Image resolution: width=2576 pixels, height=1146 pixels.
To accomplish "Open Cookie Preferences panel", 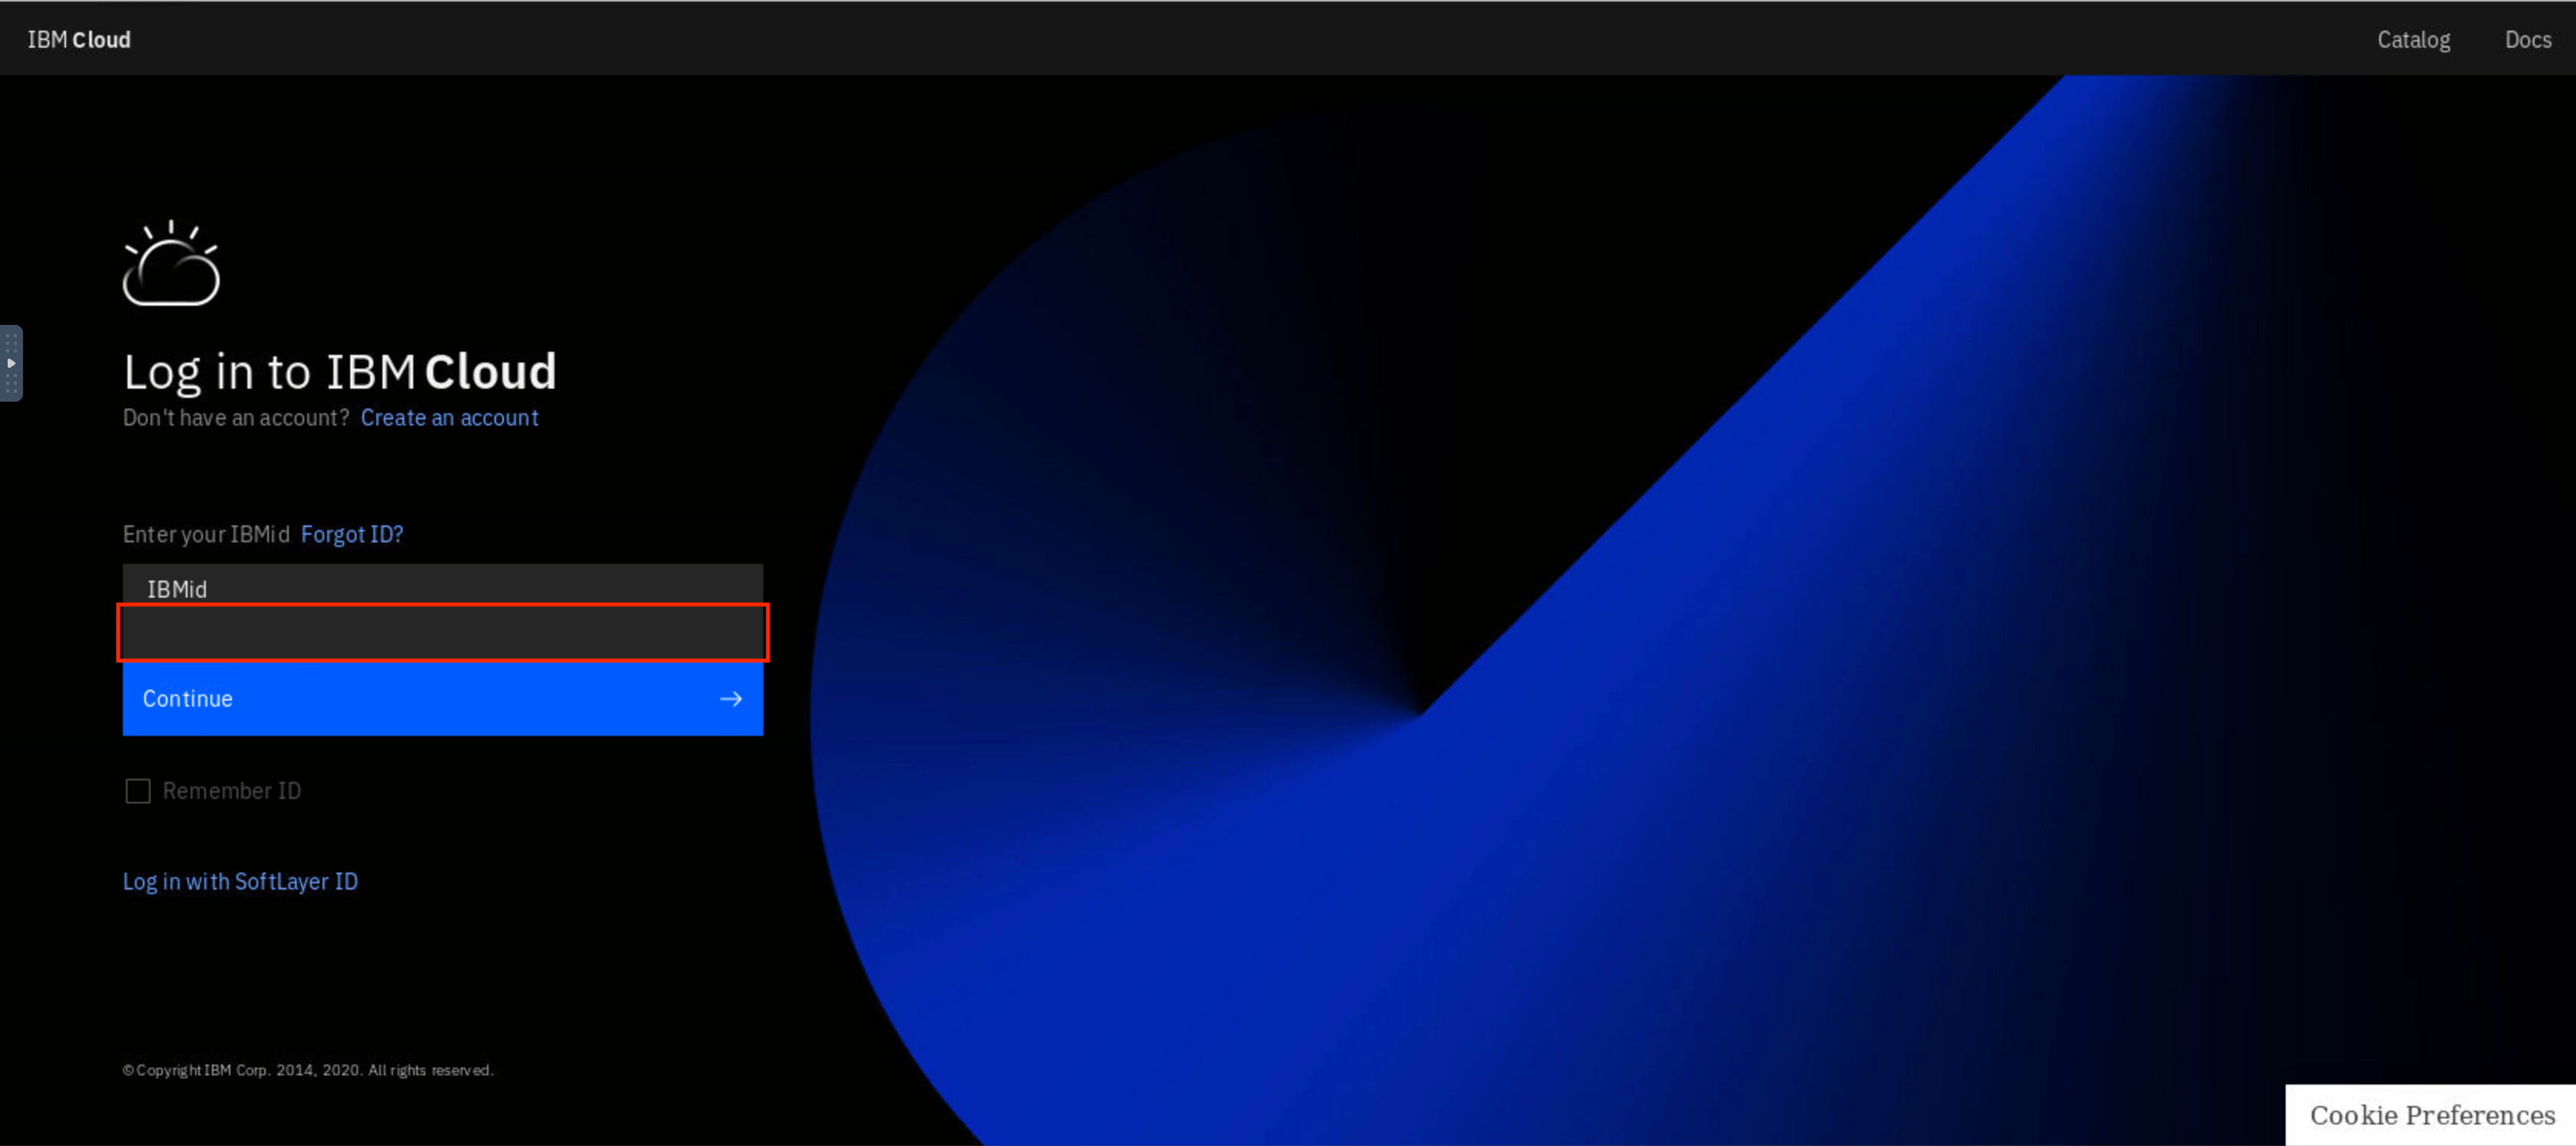I will [x=2431, y=1114].
